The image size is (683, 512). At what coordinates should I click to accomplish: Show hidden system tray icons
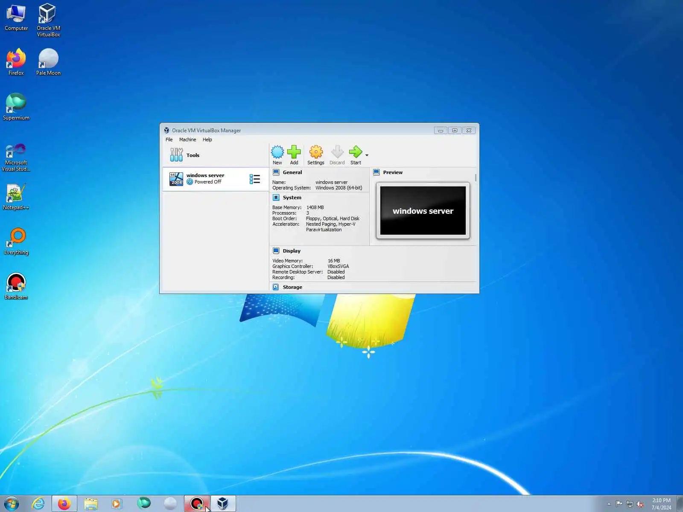(609, 504)
